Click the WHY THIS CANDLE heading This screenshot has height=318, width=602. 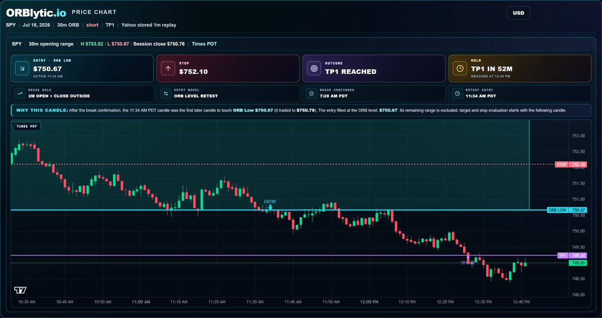click(42, 110)
